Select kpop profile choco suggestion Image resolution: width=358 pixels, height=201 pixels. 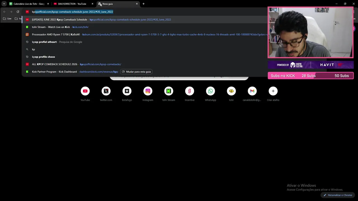(x=145, y=57)
